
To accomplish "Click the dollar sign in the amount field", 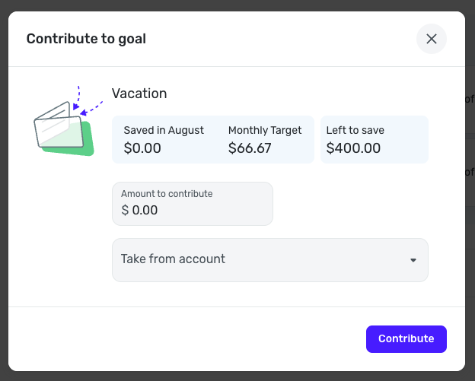I will pyautogui.click(x=125, y=210).
